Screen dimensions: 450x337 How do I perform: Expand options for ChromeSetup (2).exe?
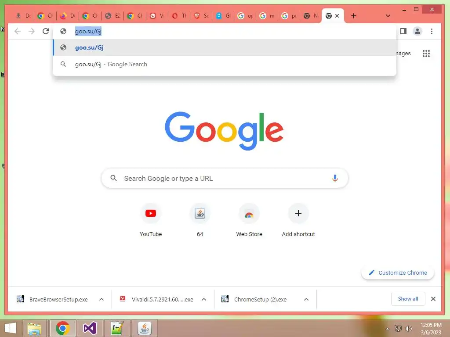pos(306,299)
